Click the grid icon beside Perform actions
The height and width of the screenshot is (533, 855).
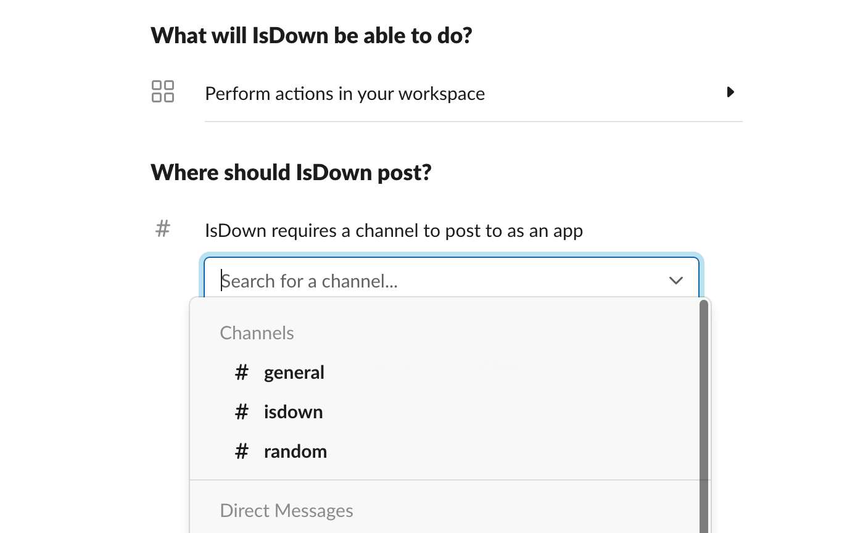coord(163,91)
